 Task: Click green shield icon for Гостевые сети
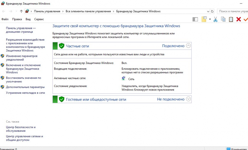coord(61,99)
